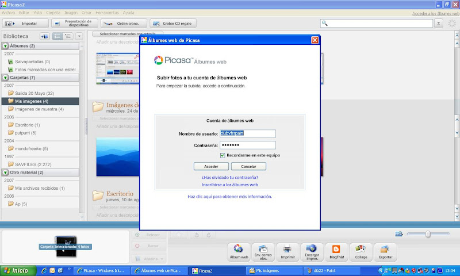
Task: Click the Inicio start button
Action: (x=18, y=271)
